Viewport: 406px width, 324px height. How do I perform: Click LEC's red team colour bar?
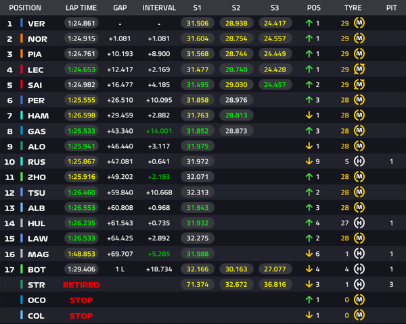click(22, 70)
